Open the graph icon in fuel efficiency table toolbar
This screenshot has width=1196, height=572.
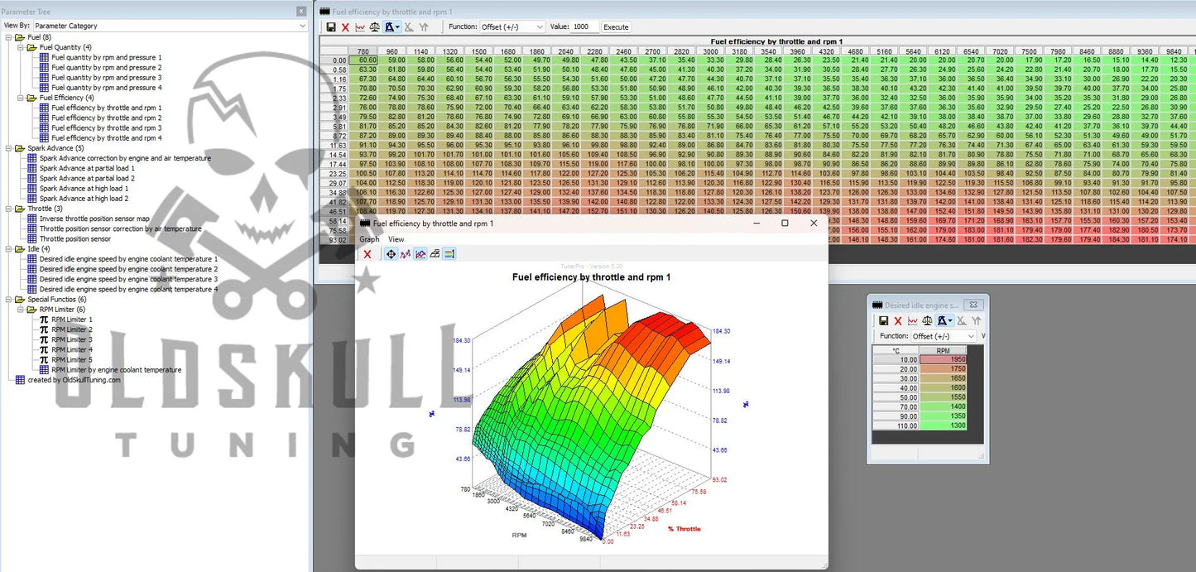(x=360, y=27)
